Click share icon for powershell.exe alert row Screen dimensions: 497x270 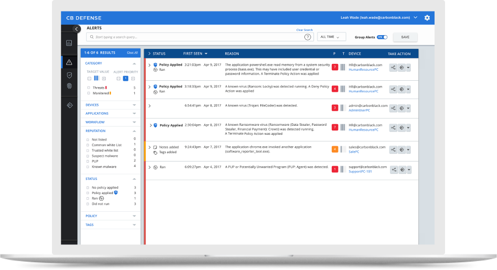[393, 68]
